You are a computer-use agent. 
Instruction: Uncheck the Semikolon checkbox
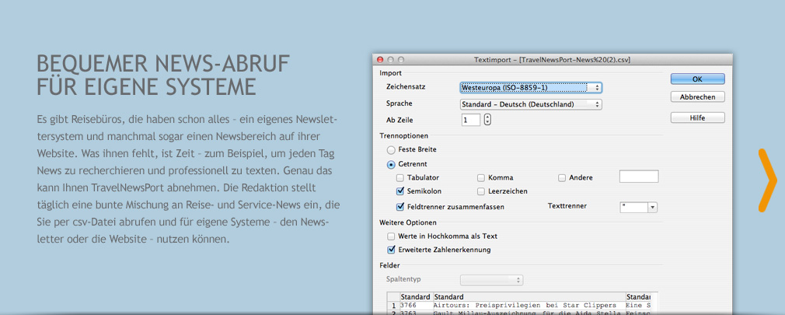pos(400,191)
